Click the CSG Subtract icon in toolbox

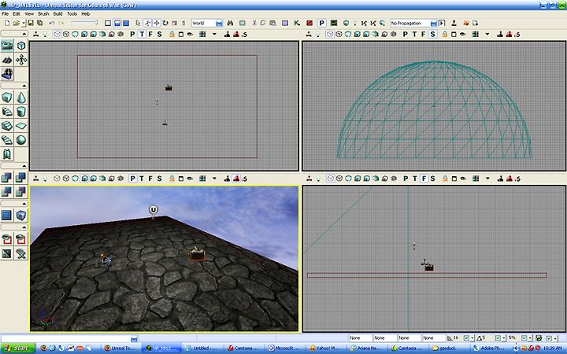tap(21, 177)
